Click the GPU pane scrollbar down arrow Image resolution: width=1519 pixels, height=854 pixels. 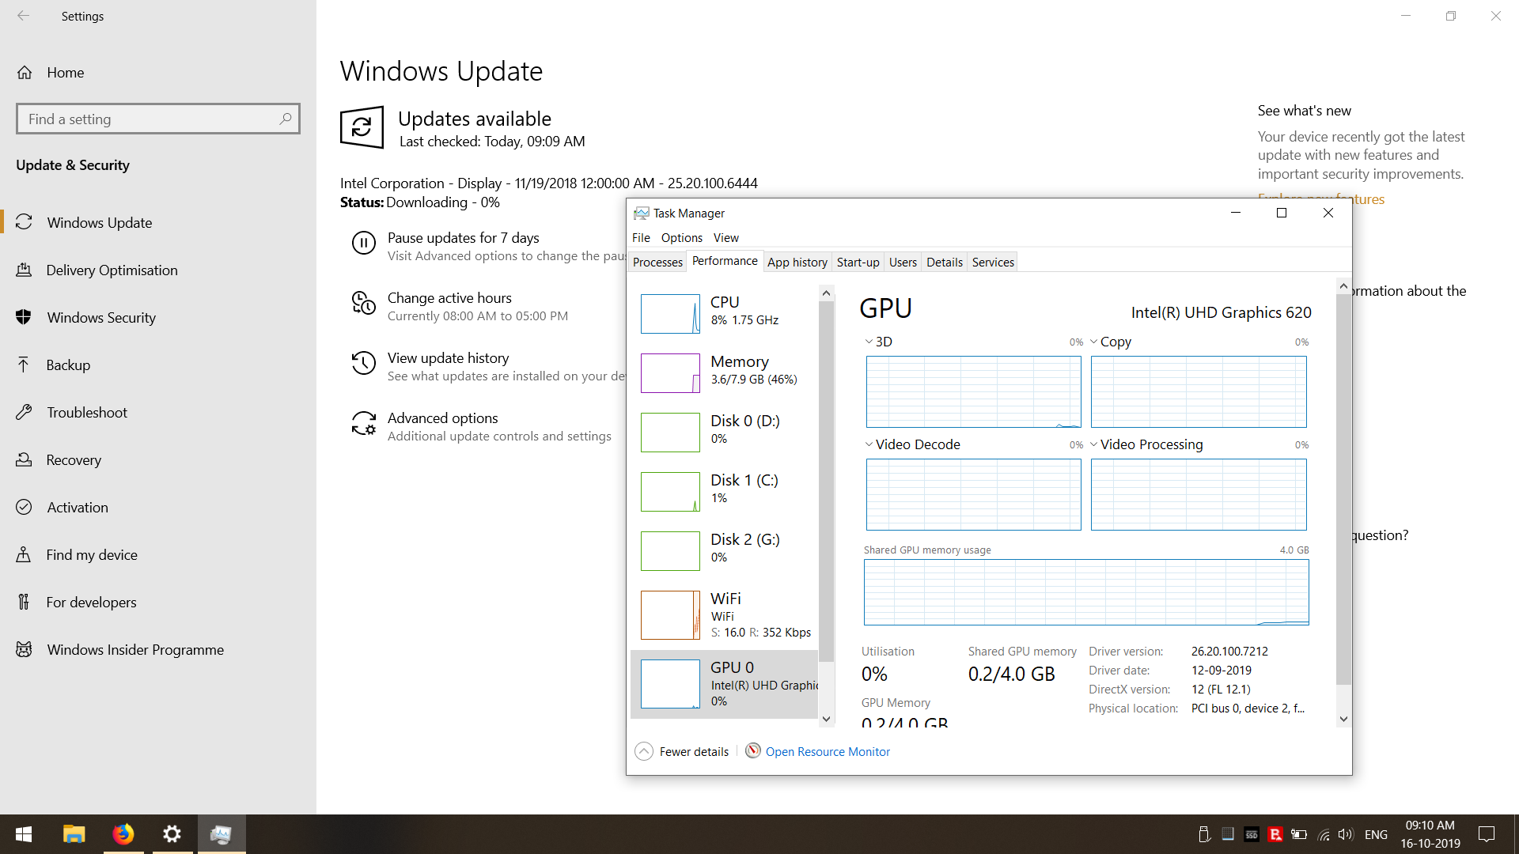[1343, 719]
